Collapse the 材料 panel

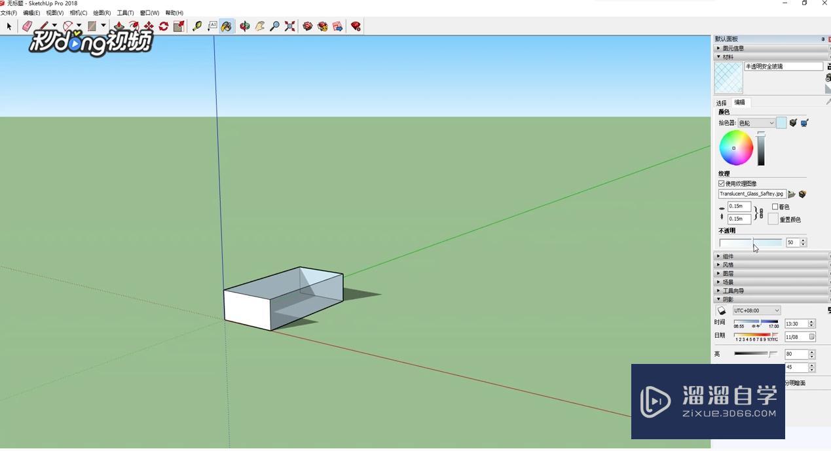770,57
